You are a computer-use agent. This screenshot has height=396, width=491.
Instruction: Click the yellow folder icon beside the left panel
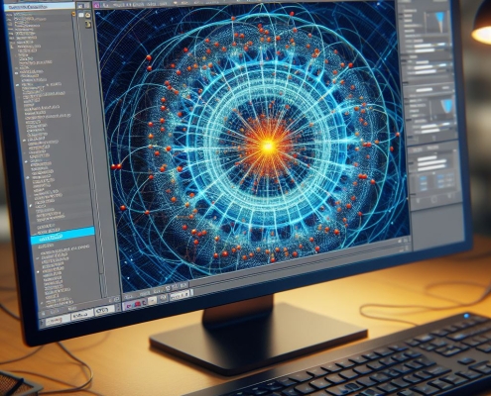point(88,15)
